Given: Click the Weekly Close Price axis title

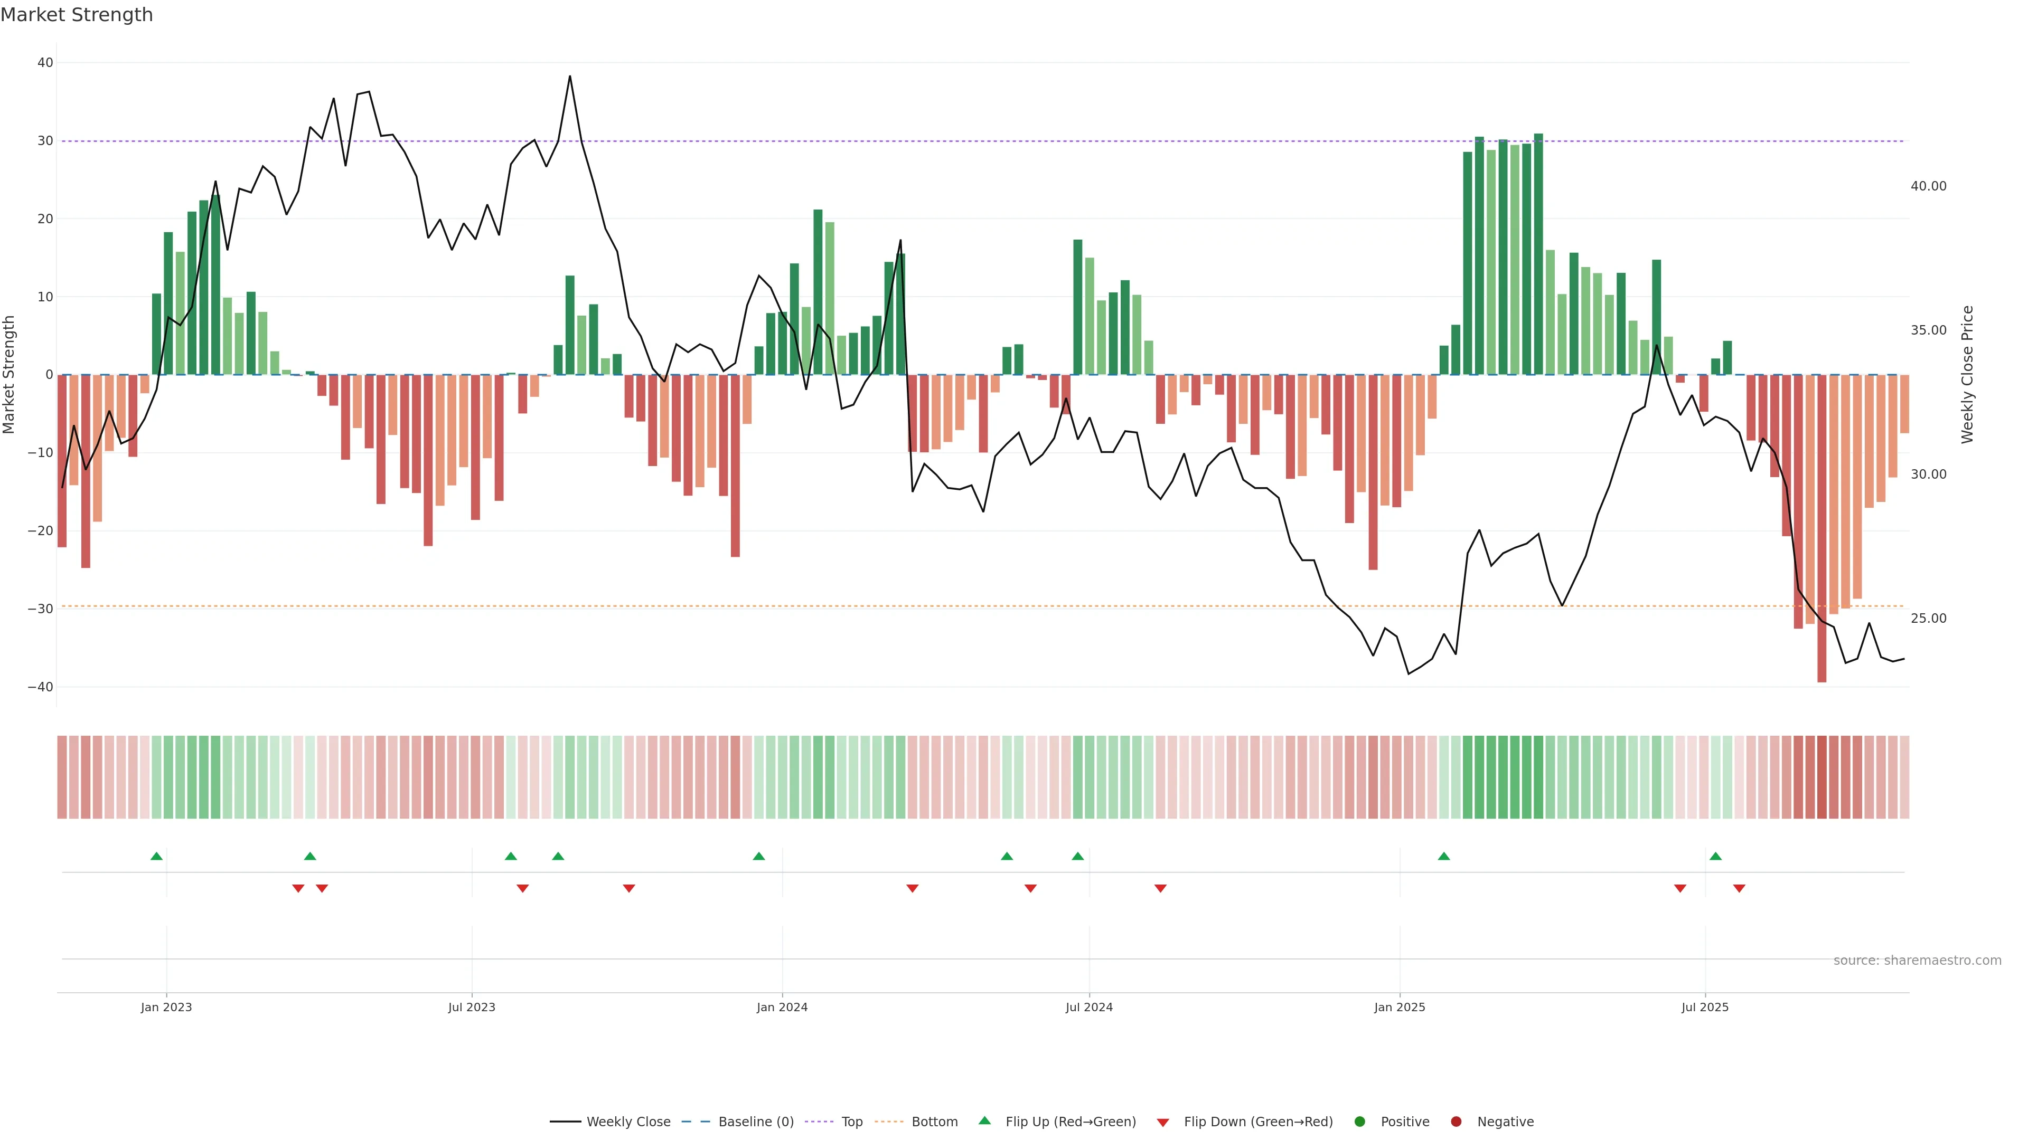Looking at the screenshot, I should (x=1967, y=375).
